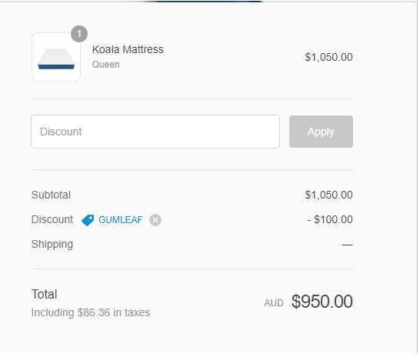Click the Apply discount button

(321, 132)
